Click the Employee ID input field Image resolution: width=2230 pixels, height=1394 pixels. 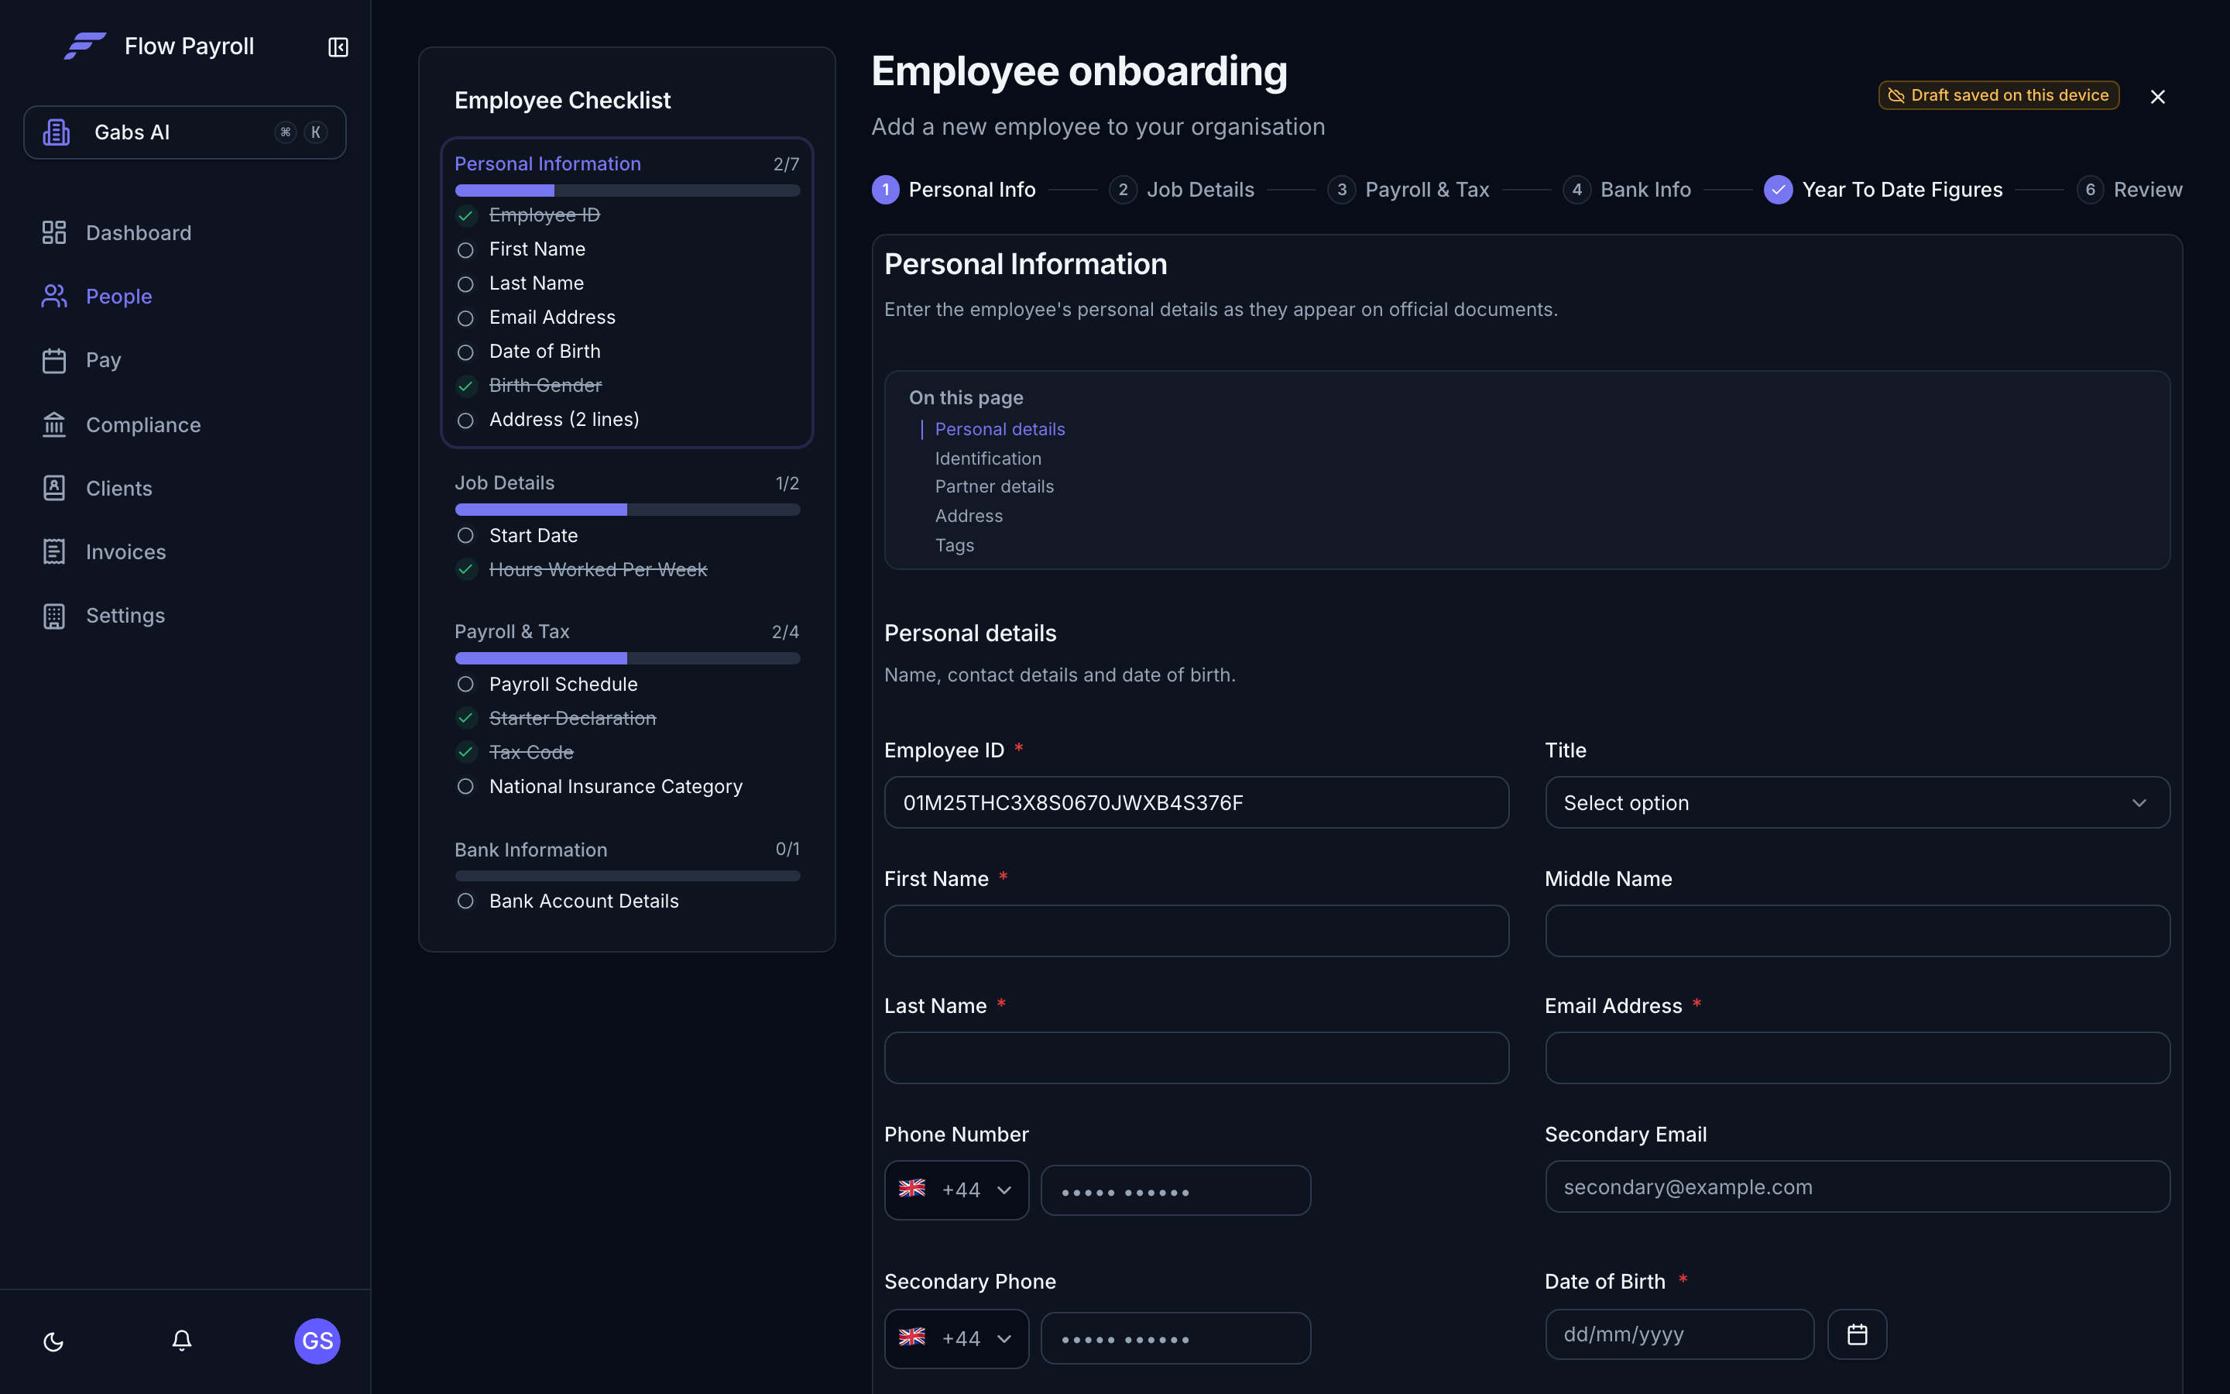click(1196, 802)
